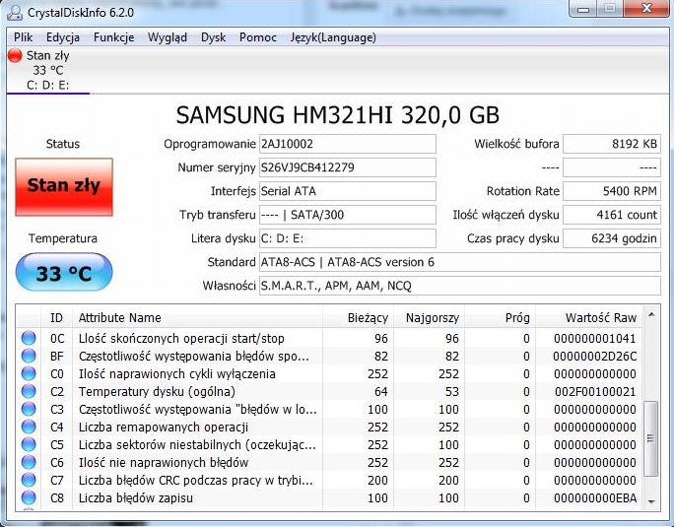Click the Standard field ATA8-ACS
Image resolution: width=674 pixels, height=527 pixels.
pos(460,262)
